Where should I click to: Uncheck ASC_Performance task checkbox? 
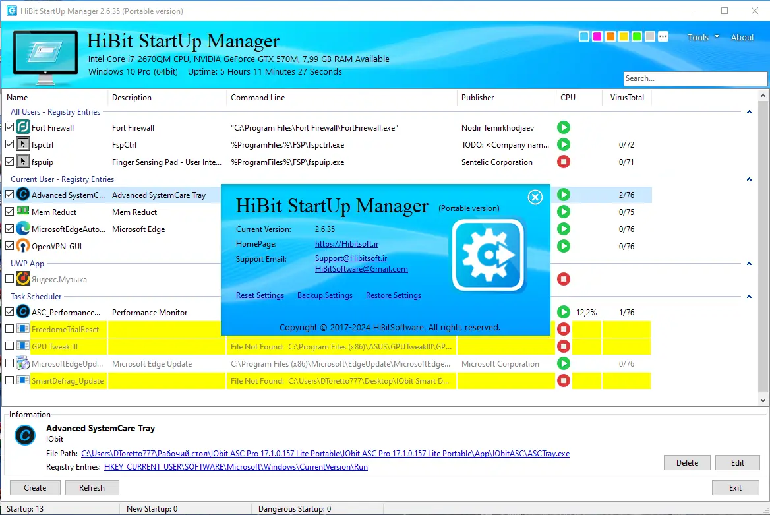[x=9, y=312]
